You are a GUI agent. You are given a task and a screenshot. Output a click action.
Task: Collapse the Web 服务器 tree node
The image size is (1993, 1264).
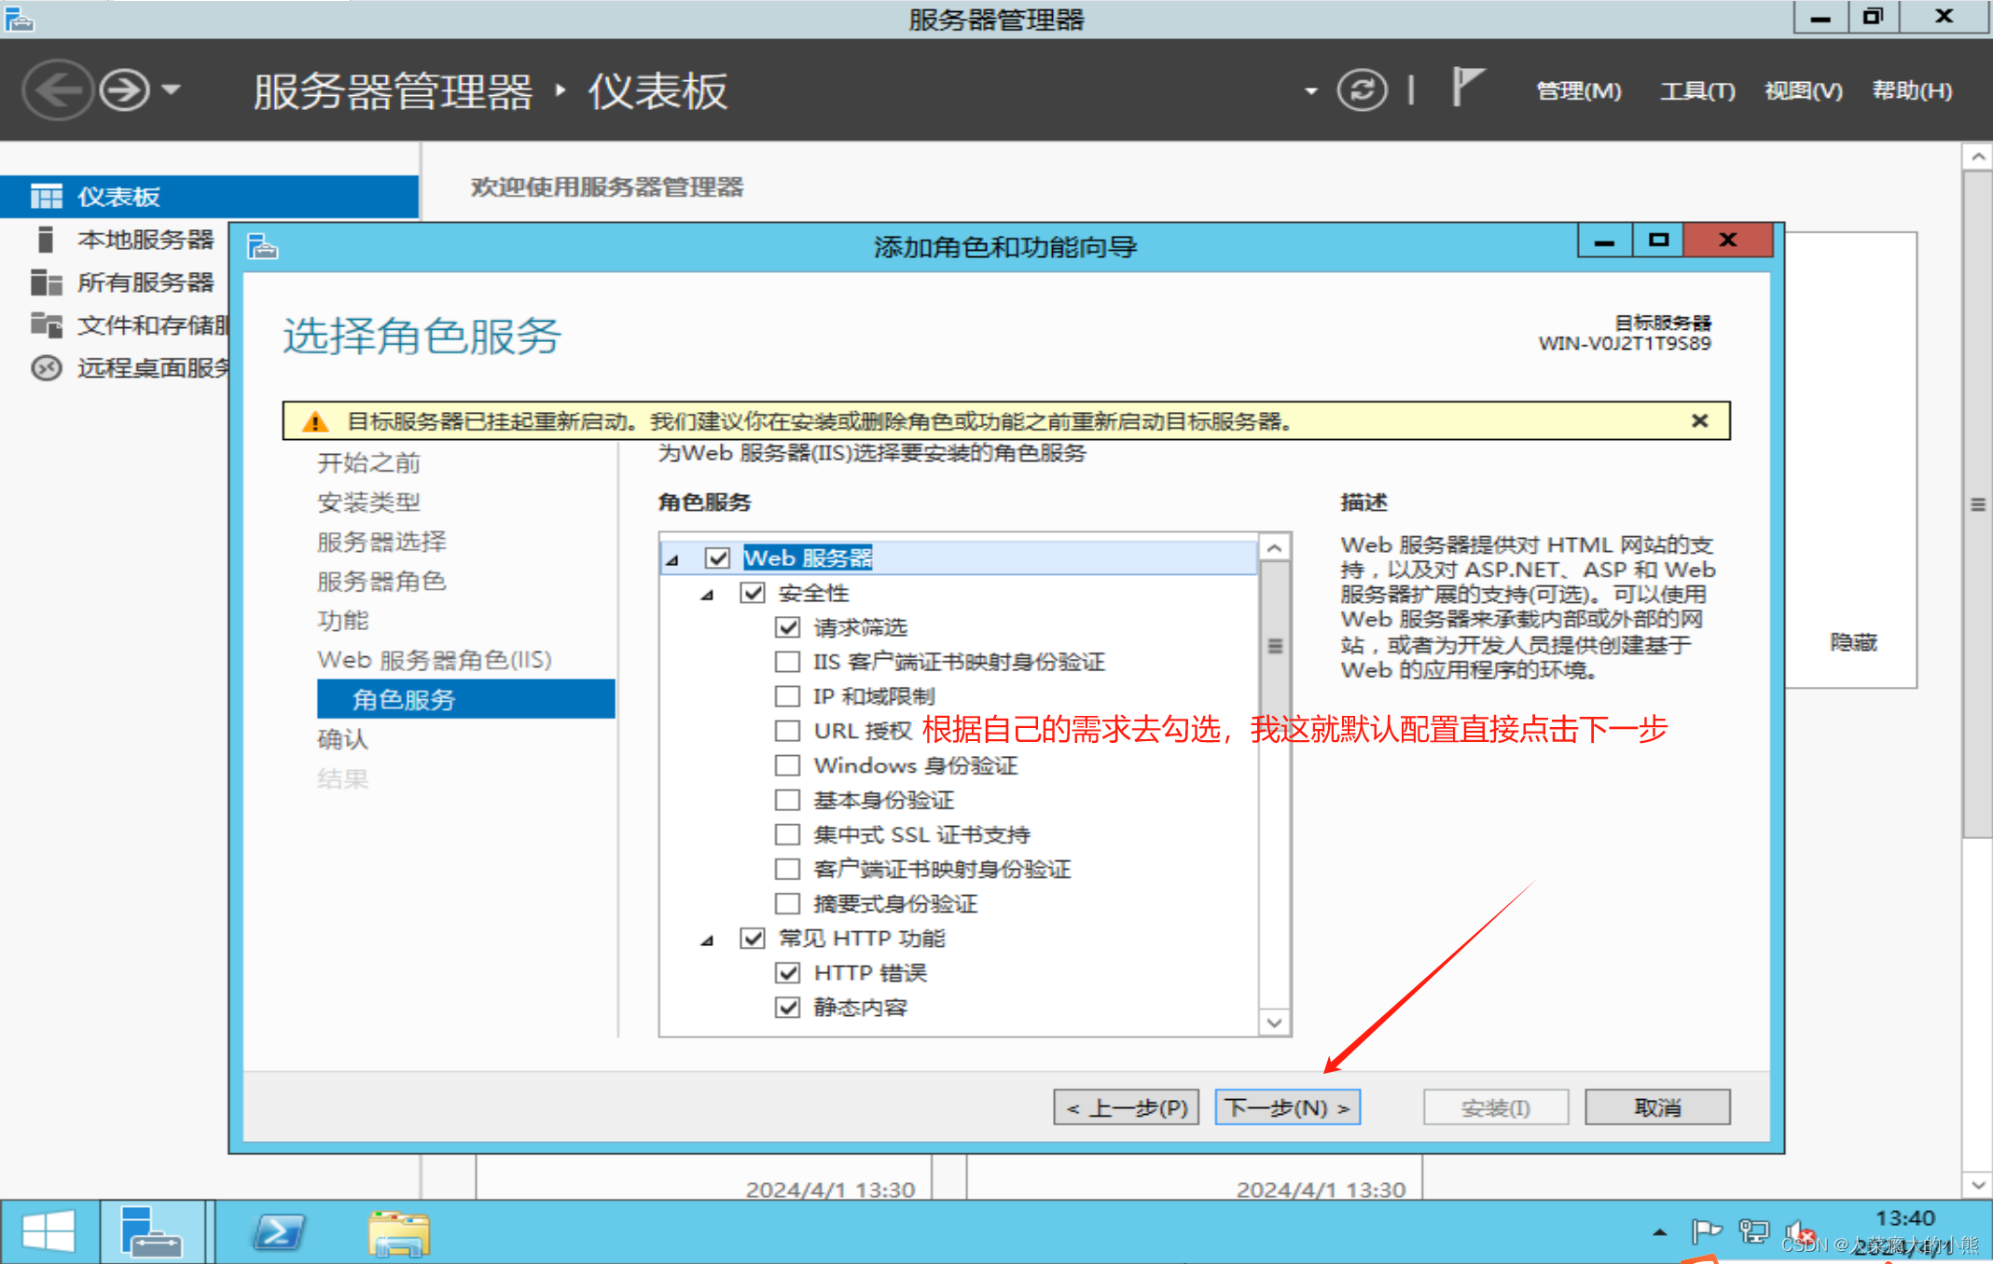(672, 559)
